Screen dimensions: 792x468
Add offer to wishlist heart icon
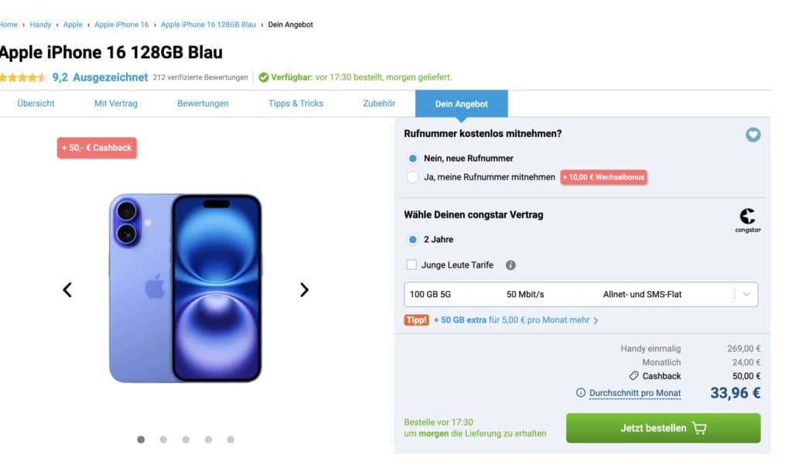point(753,135)
